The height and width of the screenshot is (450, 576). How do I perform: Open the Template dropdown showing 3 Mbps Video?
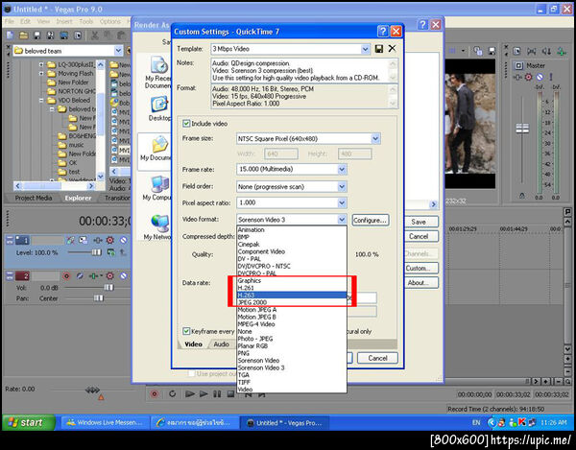[365, 49]
